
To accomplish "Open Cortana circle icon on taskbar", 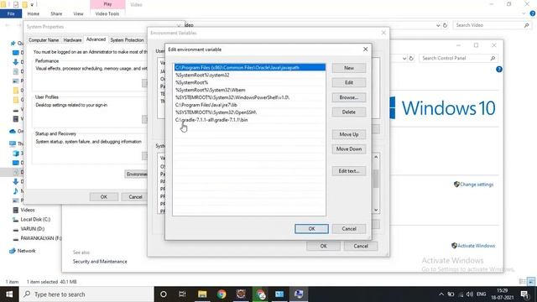I will point(164,294).
